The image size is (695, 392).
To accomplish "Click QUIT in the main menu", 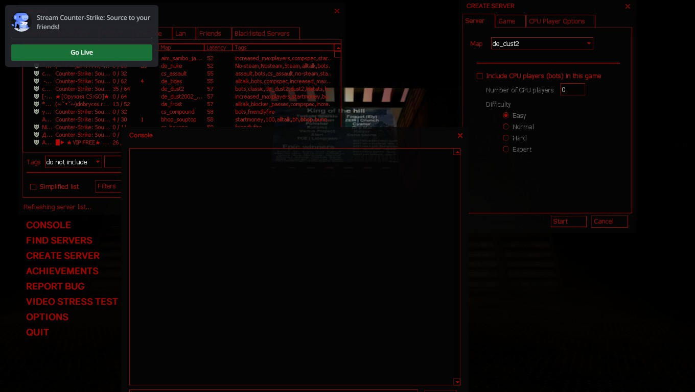I will click(38, 332).
